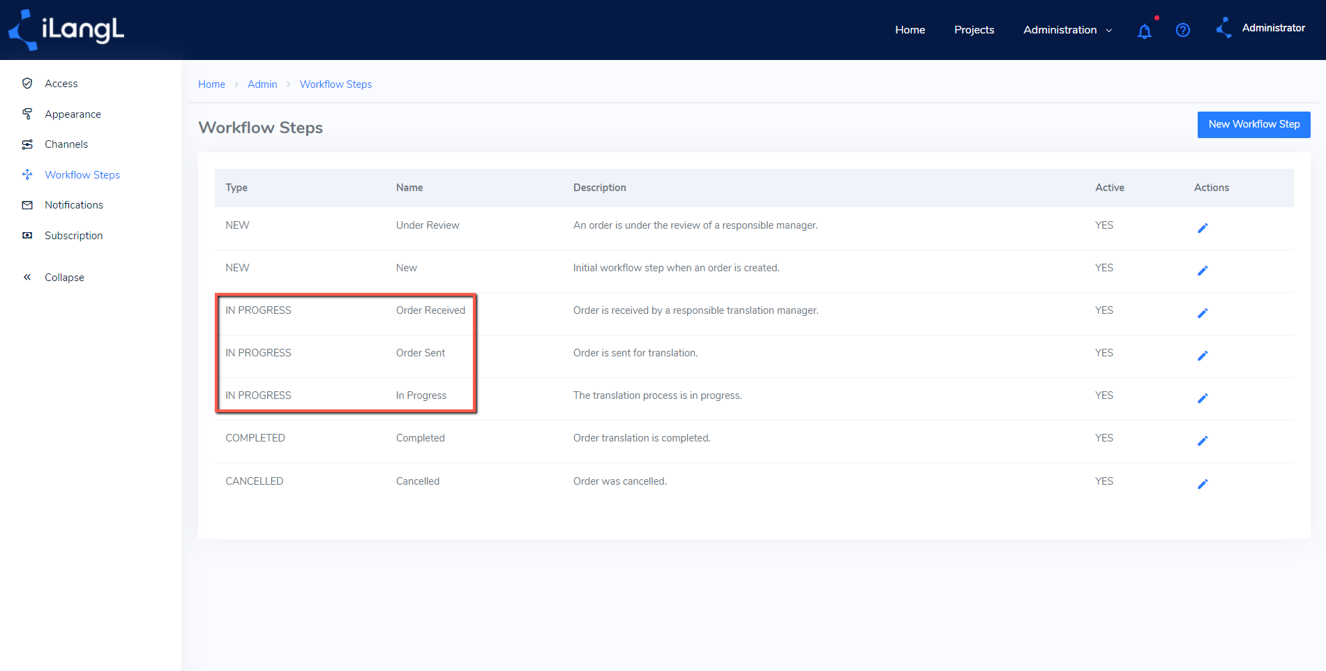Click the Description column header

[x=600, y=188]
